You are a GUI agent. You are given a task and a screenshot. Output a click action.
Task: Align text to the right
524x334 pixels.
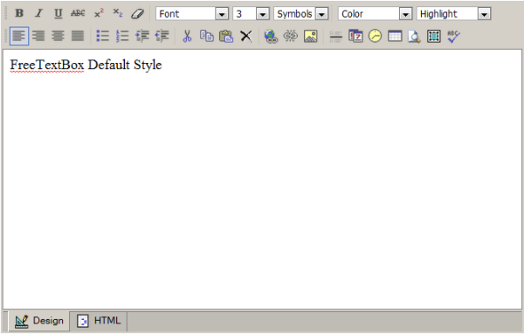(x=38, y=36)
